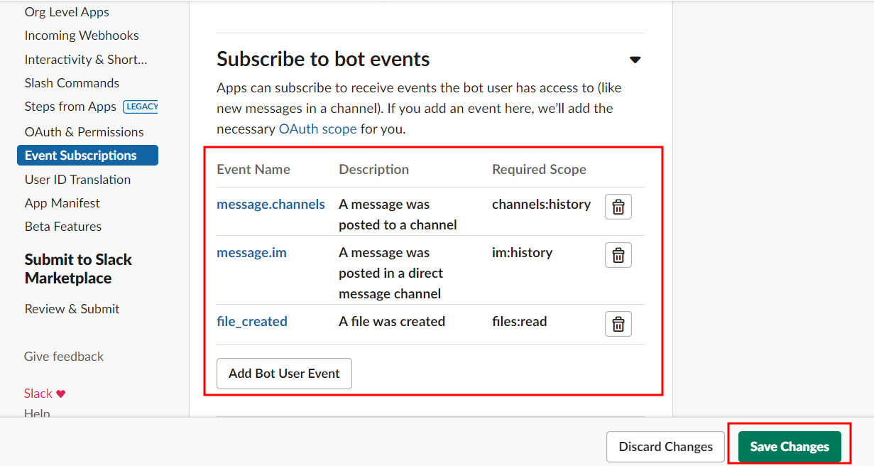Remove the message.im bot event via trash icon
Viewport: 874px width, 466px height.
(618, 255)
